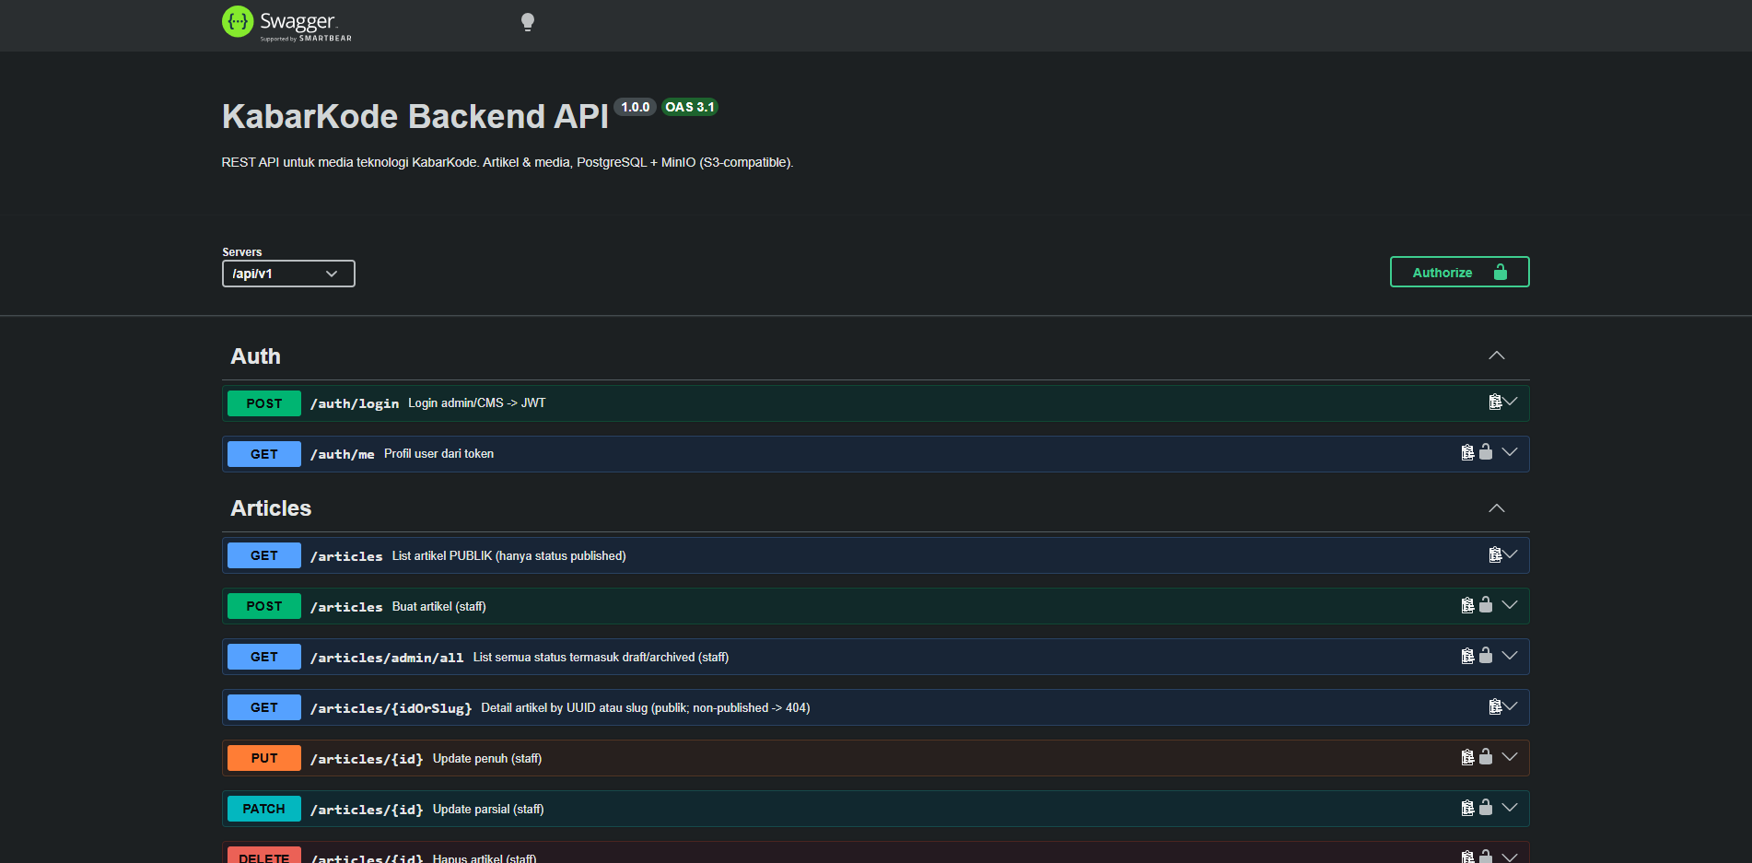Viewport: 1752px width, 863px height.
Task: Expand PATCH /articles/{id} chevron
Action: (1510, 808)
